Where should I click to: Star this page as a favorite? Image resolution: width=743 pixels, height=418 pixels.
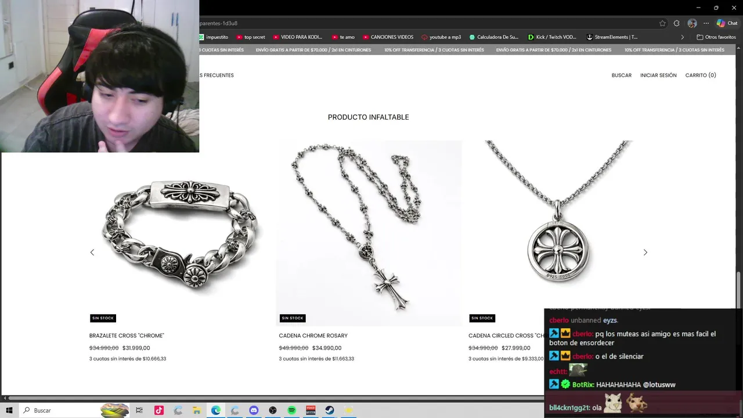[662, 23]
